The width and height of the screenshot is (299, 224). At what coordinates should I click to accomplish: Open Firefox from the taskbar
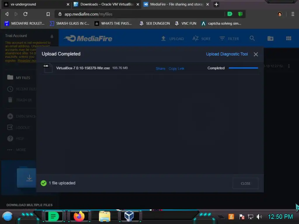click(79, 217)
